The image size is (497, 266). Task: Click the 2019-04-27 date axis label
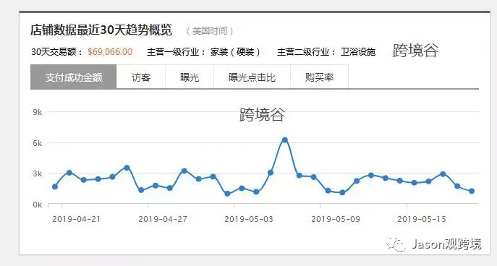click(163, 219)
